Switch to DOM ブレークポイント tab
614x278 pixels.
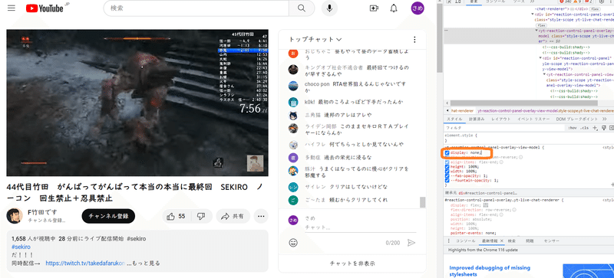pyautogui.click(x=577, y=119)
